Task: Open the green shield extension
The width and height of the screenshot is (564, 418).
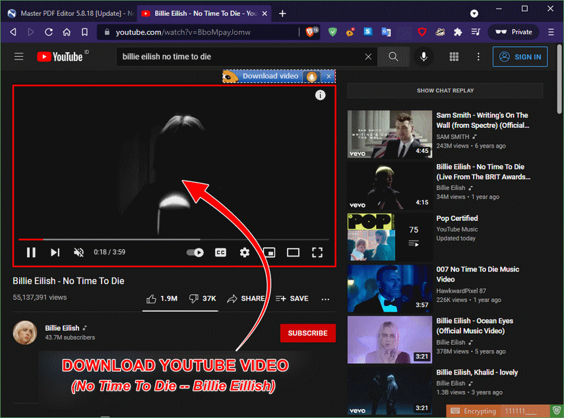Action: tap(332, 32)
